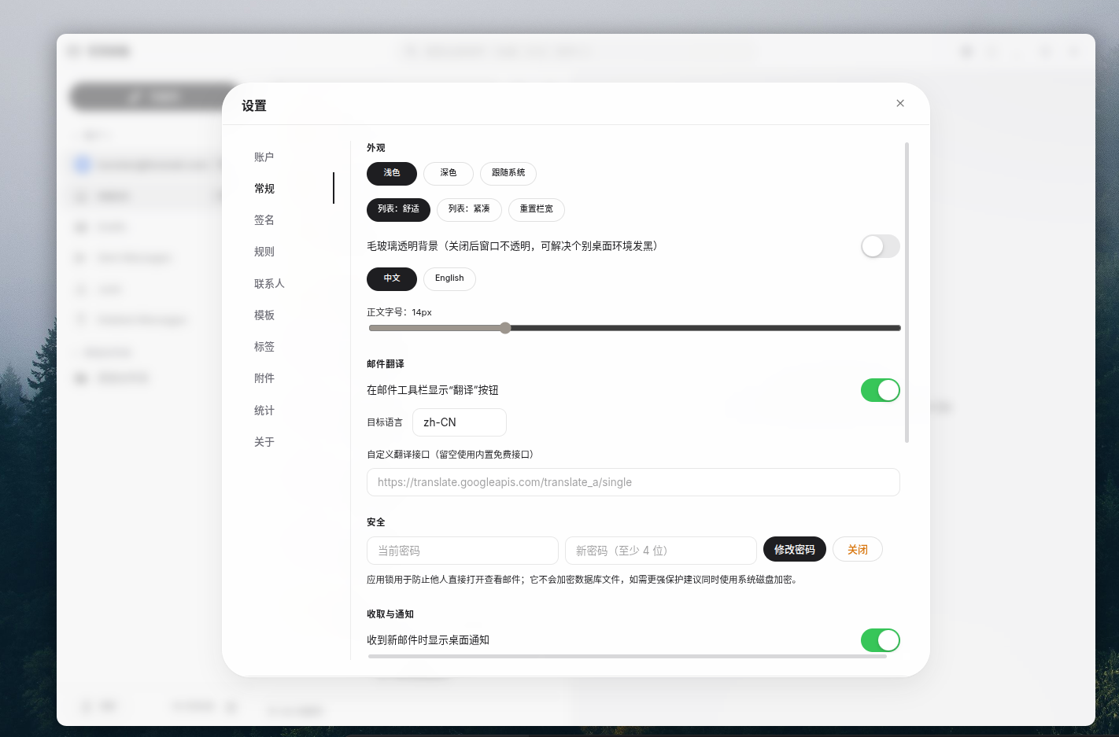Click the 修改密码 button
1119x737 pixels.
[x=795, y=549]
